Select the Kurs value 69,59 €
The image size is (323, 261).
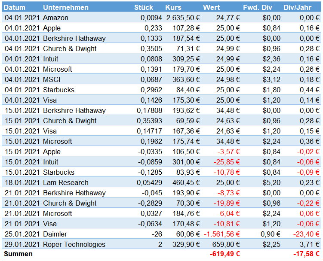188,121
